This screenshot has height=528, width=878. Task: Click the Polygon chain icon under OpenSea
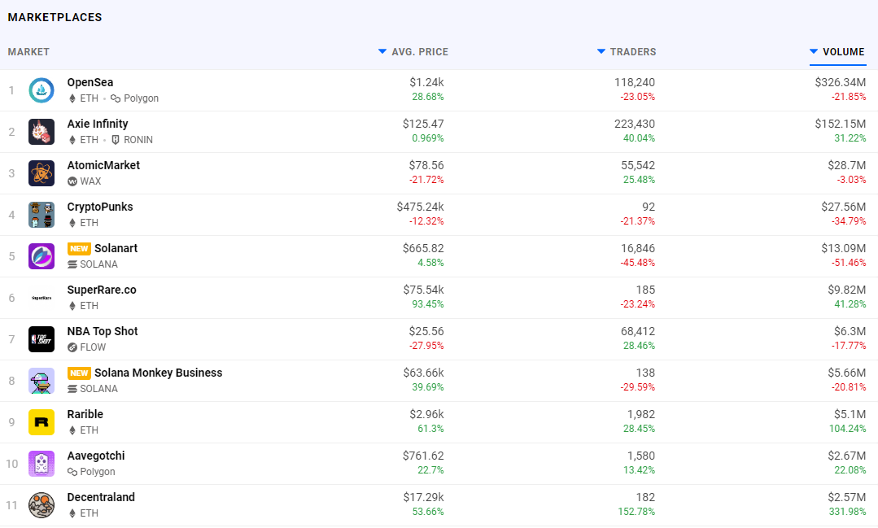tap(116, 98)
